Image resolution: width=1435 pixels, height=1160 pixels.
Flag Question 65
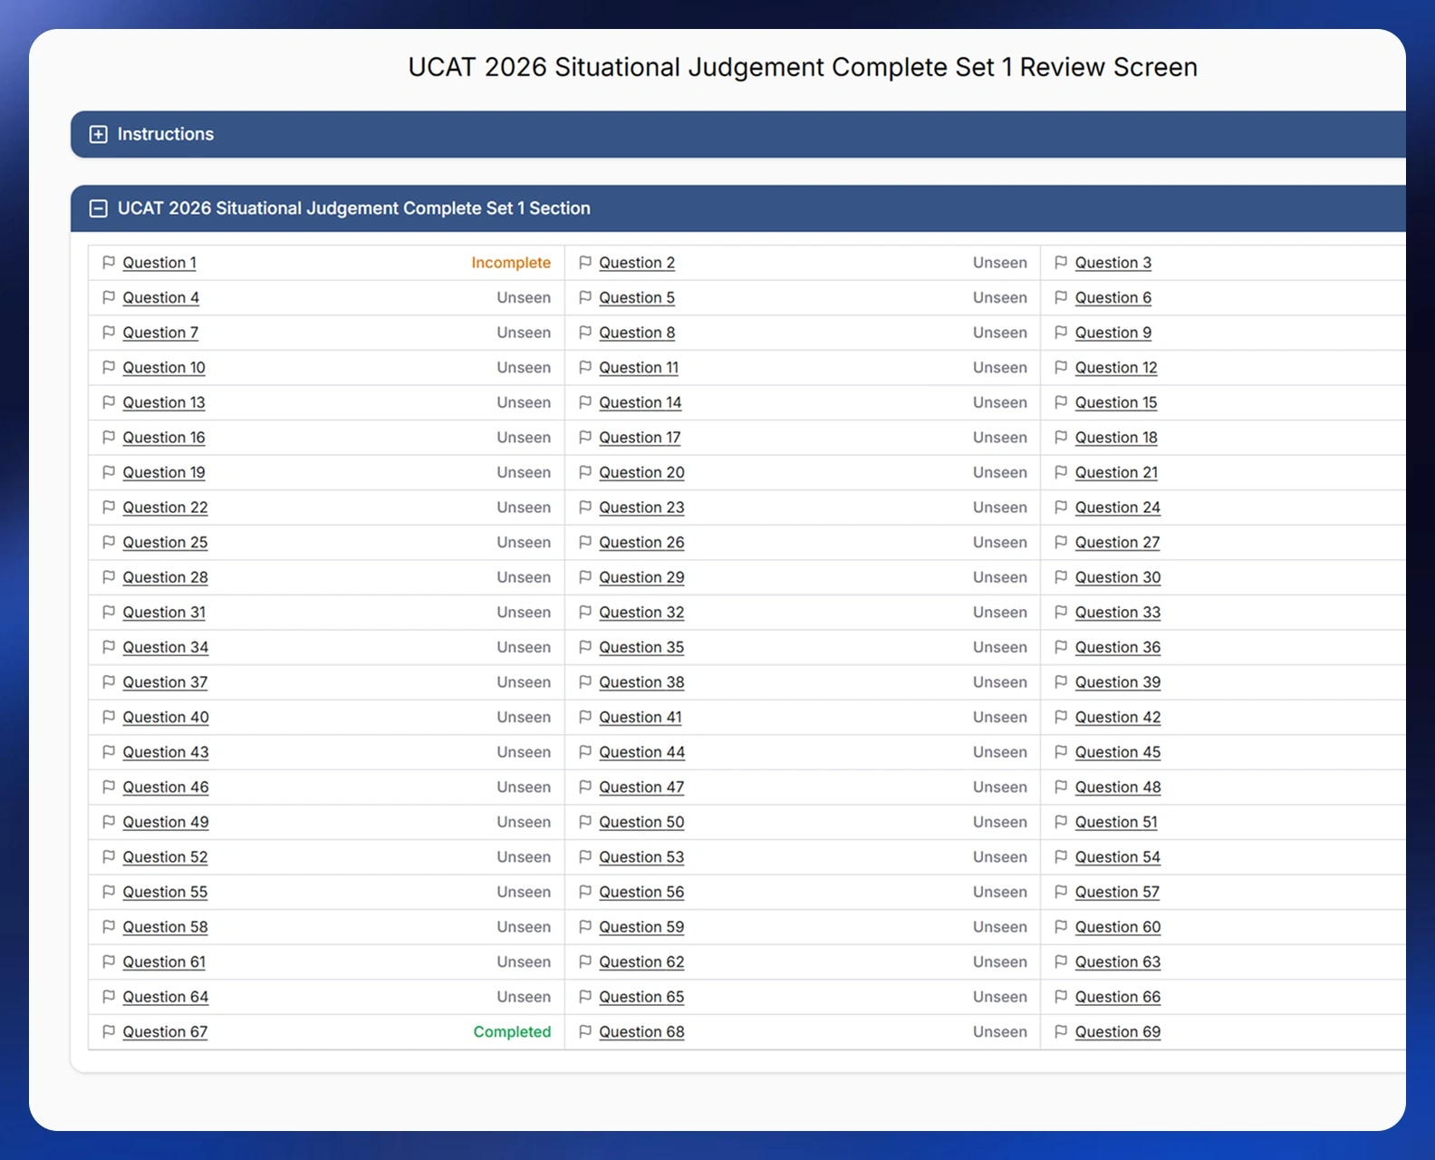(585, 997)
